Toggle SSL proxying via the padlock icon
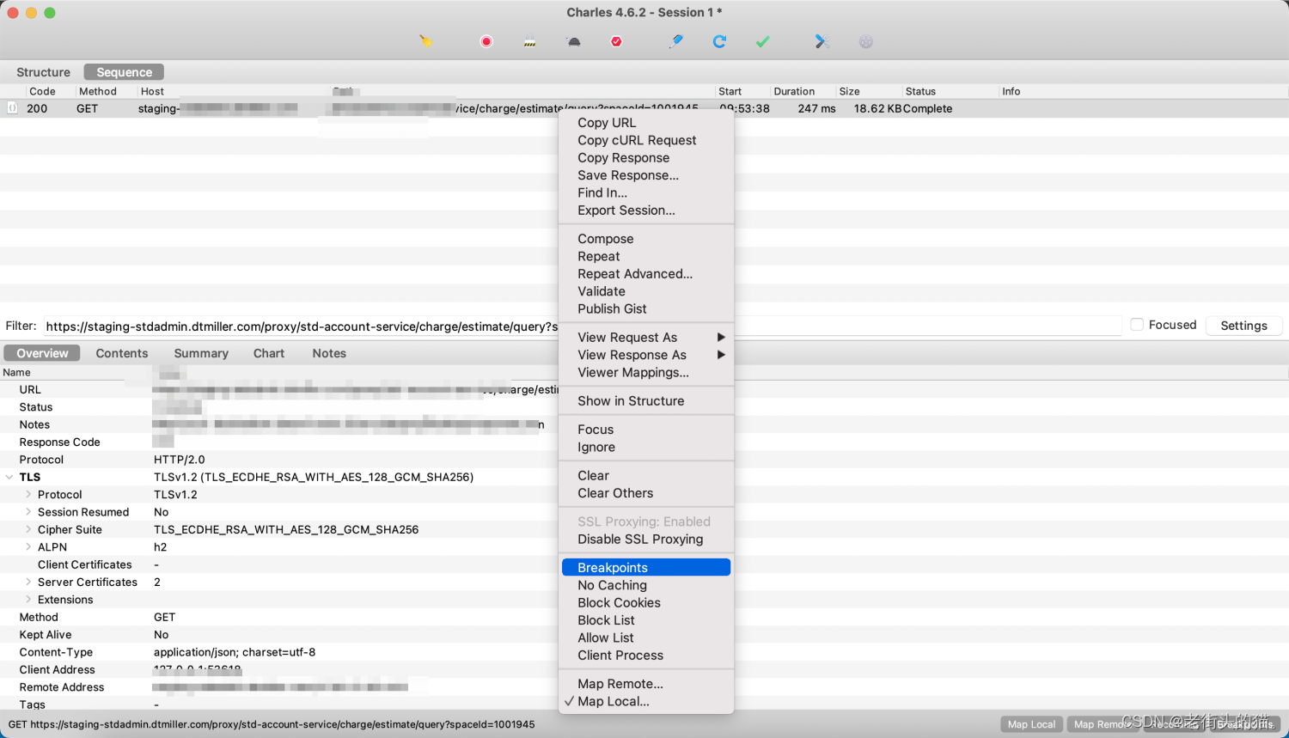Image resolution: width=1289 pixels, height=738 pixels. [530, 41]
